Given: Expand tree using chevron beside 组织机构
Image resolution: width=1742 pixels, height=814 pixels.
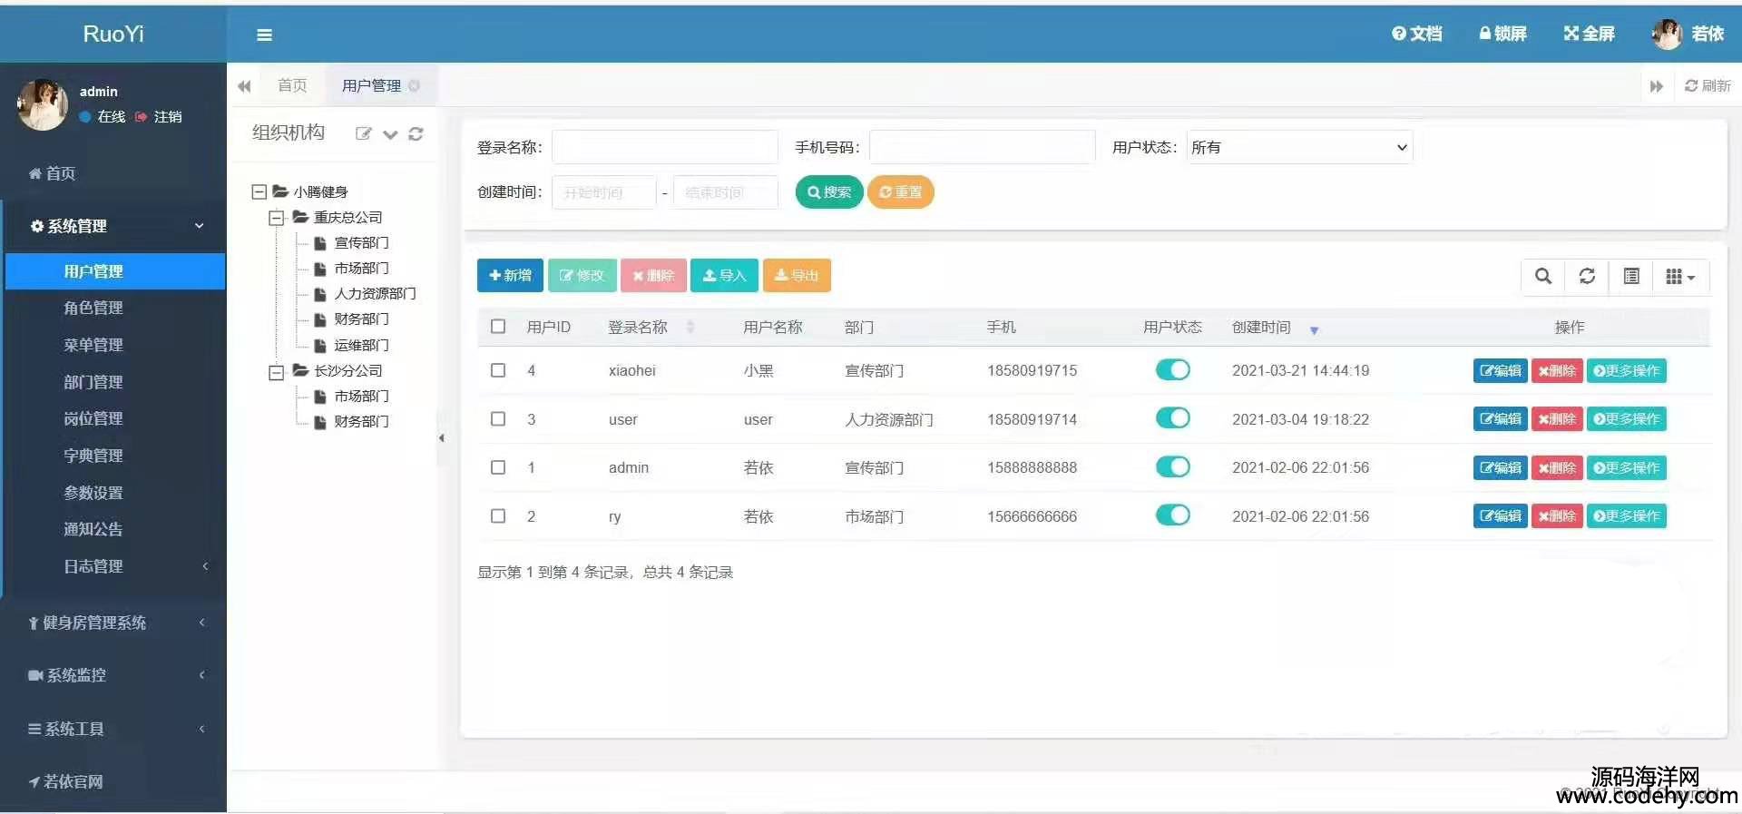Looking at the screenshot, I should [390, 134].
